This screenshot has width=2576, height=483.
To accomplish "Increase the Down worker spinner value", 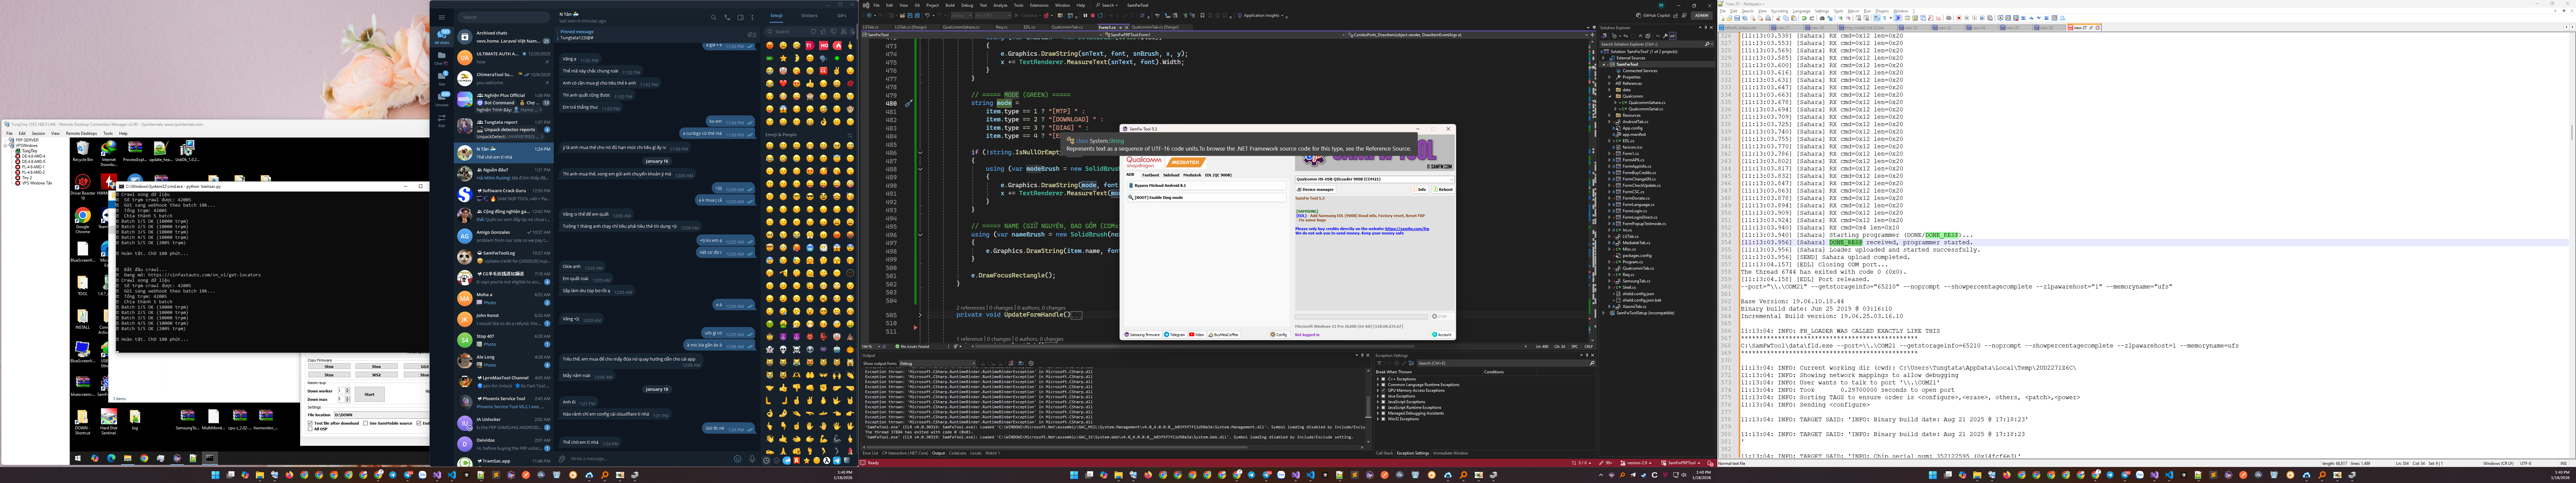I will coord(348,389).
